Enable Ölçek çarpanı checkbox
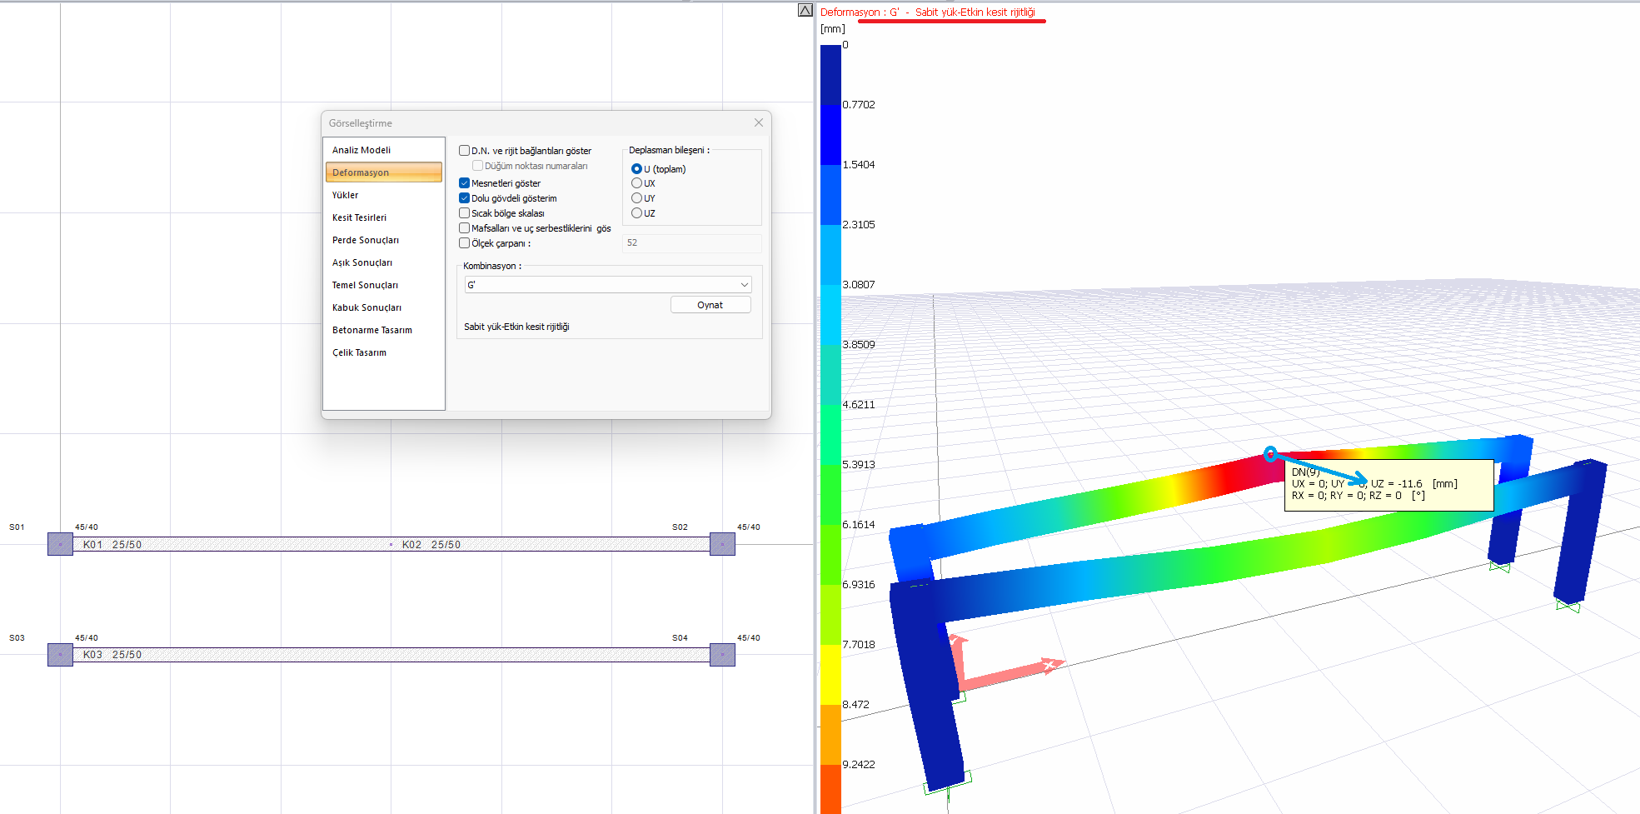Screen dimensions: 1640x814 click(x=465, y=243)
